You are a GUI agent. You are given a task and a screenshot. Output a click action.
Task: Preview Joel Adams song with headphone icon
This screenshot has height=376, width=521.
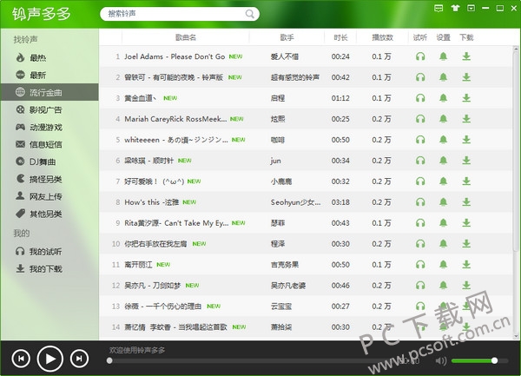coord(420,56)
